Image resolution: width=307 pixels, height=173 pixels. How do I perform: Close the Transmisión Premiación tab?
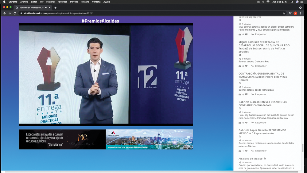tap(49, 8)
